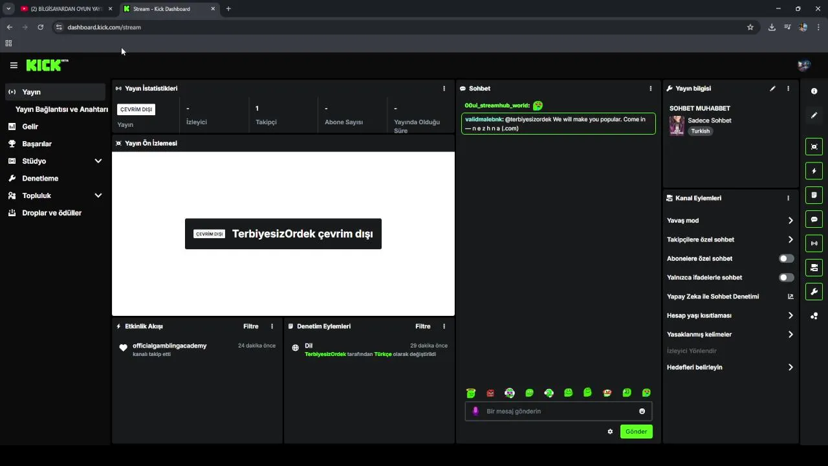Toggle the channel actions icon in right rail
This screenshot has height=466, width=828.
pyautogui.click(x=814, y=267)
